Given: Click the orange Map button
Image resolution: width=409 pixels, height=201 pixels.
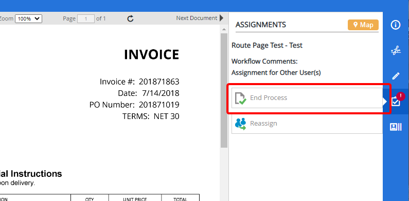Looking at the screenshot, I should coord(363,25).
